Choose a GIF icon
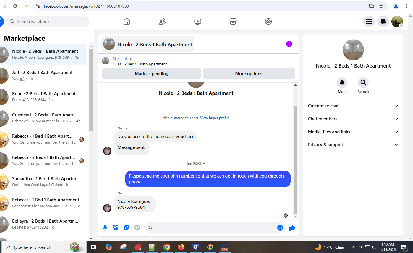413x253 pixels. pos(137,228)
